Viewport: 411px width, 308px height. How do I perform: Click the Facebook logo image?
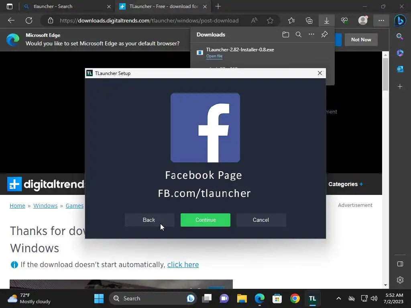(x=205, y=128)
